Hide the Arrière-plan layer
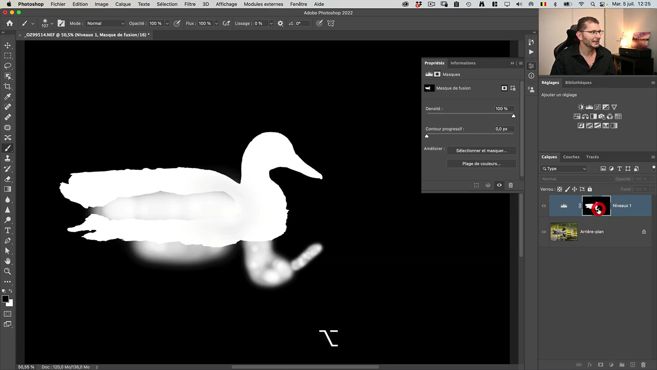 pyautogui.click(x=544, y=232)
